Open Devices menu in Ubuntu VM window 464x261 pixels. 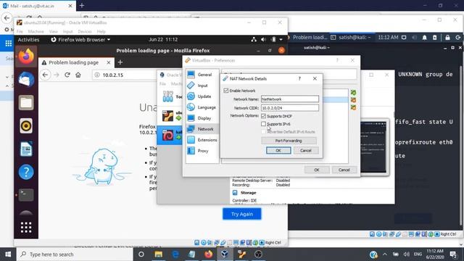85,31
